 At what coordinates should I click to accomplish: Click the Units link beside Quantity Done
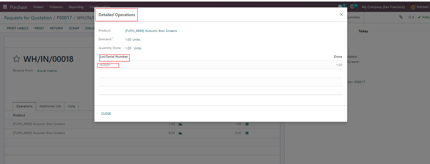point(137,48)
